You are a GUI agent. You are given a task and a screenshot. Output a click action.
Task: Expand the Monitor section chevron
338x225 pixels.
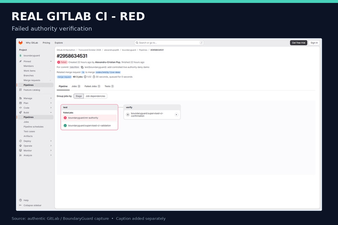51,150
